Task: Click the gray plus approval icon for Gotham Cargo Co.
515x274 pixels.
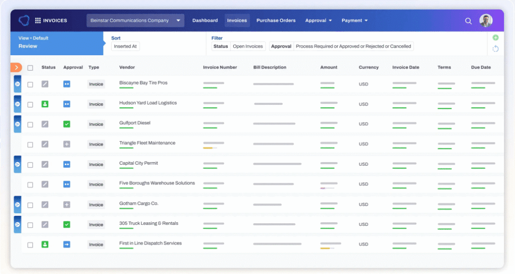Action: [x=67, y=205]
